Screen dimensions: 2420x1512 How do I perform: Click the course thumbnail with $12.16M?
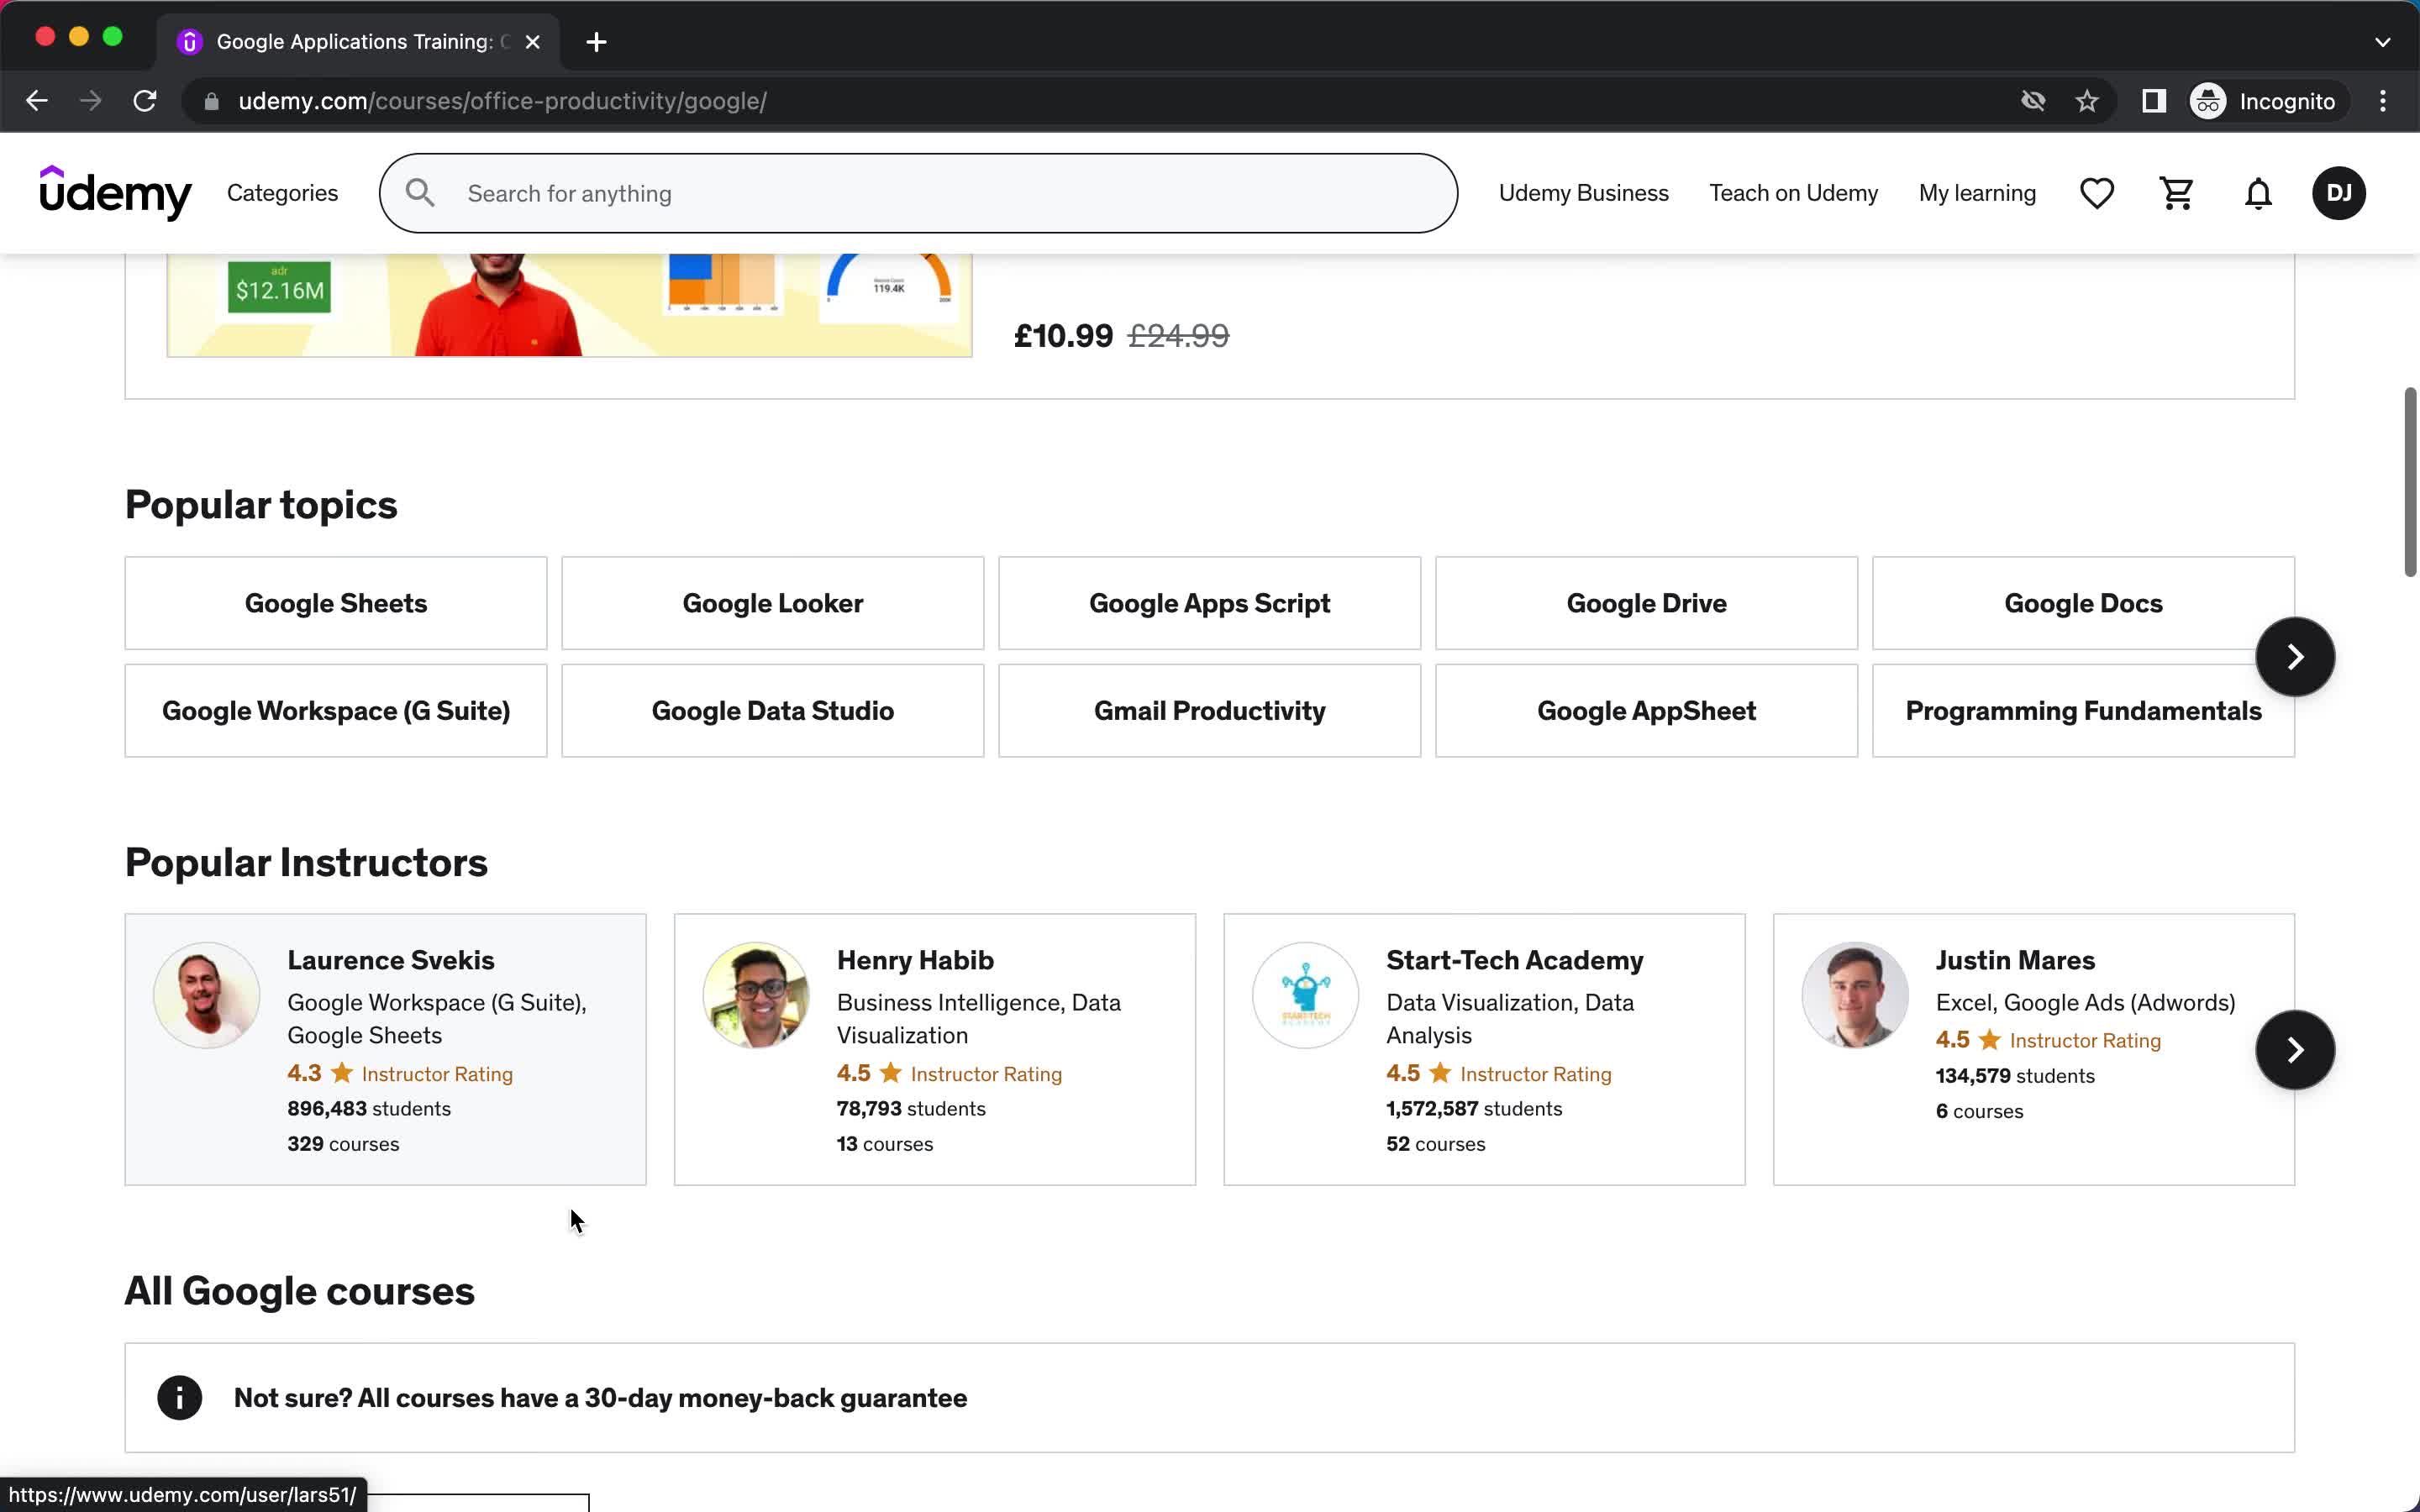[569, 305]
